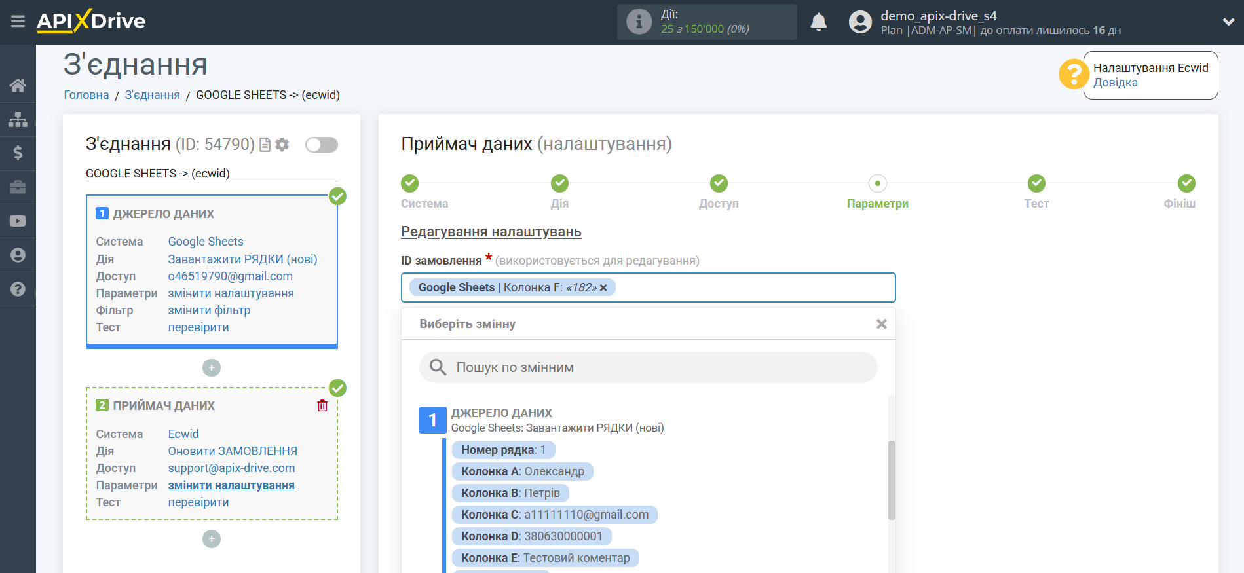Screen dimensions: 1244x573
Task: Open Оновити ЗАМОВЛЕННЯ action link
Action: (x=233, y=451)
